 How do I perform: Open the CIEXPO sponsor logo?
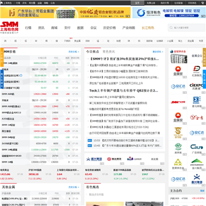tap(196, 86)
